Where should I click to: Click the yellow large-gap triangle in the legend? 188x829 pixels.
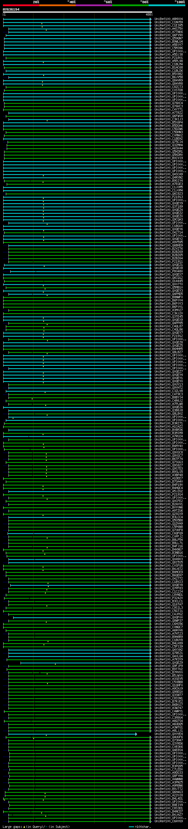[x=24, y=826]
